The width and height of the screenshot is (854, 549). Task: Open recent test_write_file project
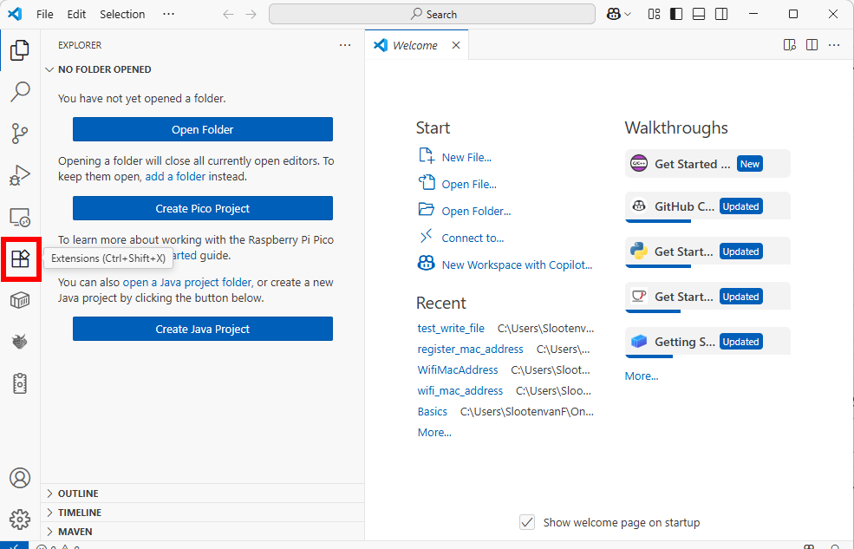coord(451,329)
